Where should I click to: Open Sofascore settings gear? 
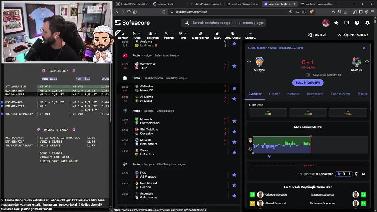pyautogui.click(x=367, y=23)
